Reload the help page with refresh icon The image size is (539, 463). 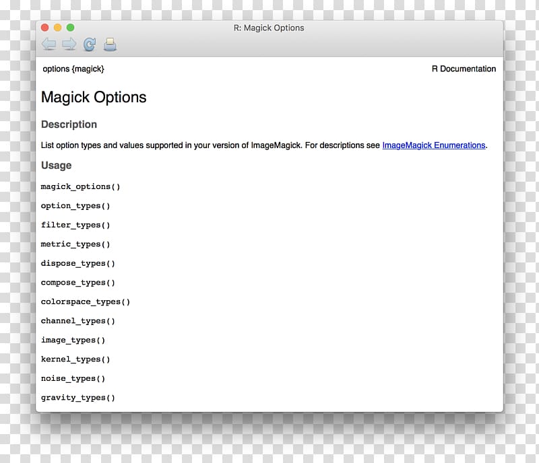click(90, 44)
